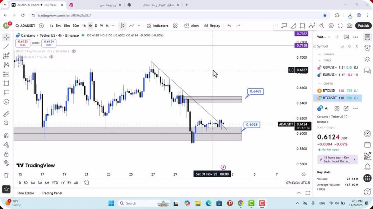The width and height of the screenshot is (373, 209).
Task: Toggle visibility of Ichimoku indicator
Action: [51, 57]
